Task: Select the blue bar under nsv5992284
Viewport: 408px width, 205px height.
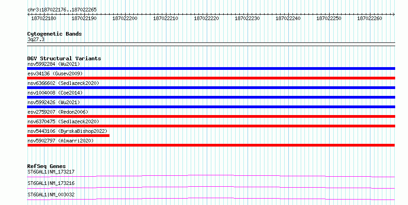Action: pyautogui.click(x=211, y=68)
